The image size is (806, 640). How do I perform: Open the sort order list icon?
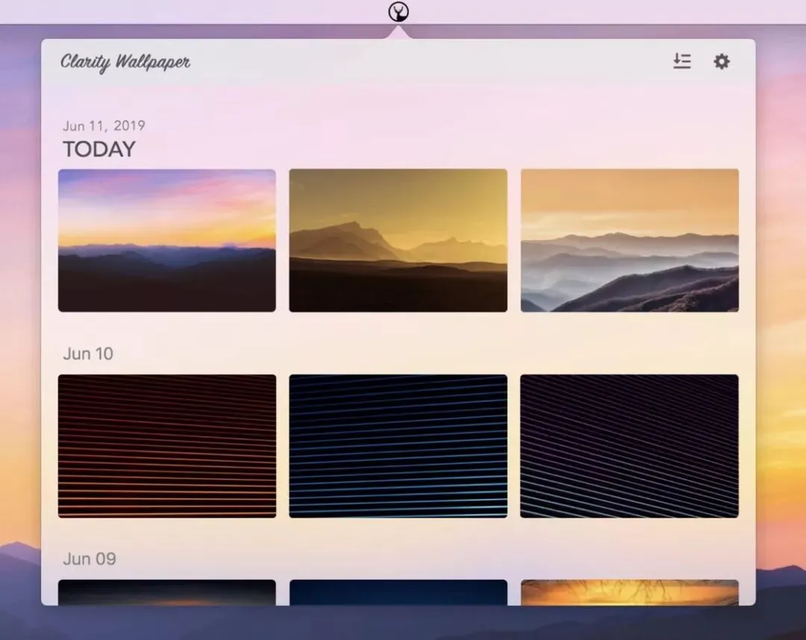pyautogui.click(x=682, y=61)
